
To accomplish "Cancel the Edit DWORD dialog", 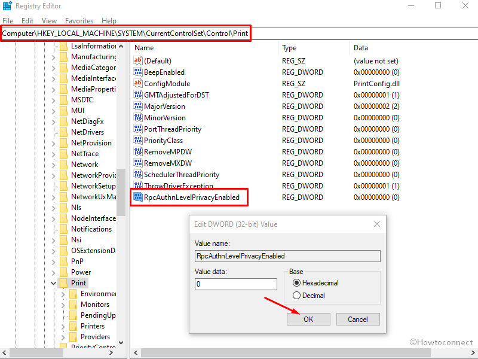I will [358, 319].
